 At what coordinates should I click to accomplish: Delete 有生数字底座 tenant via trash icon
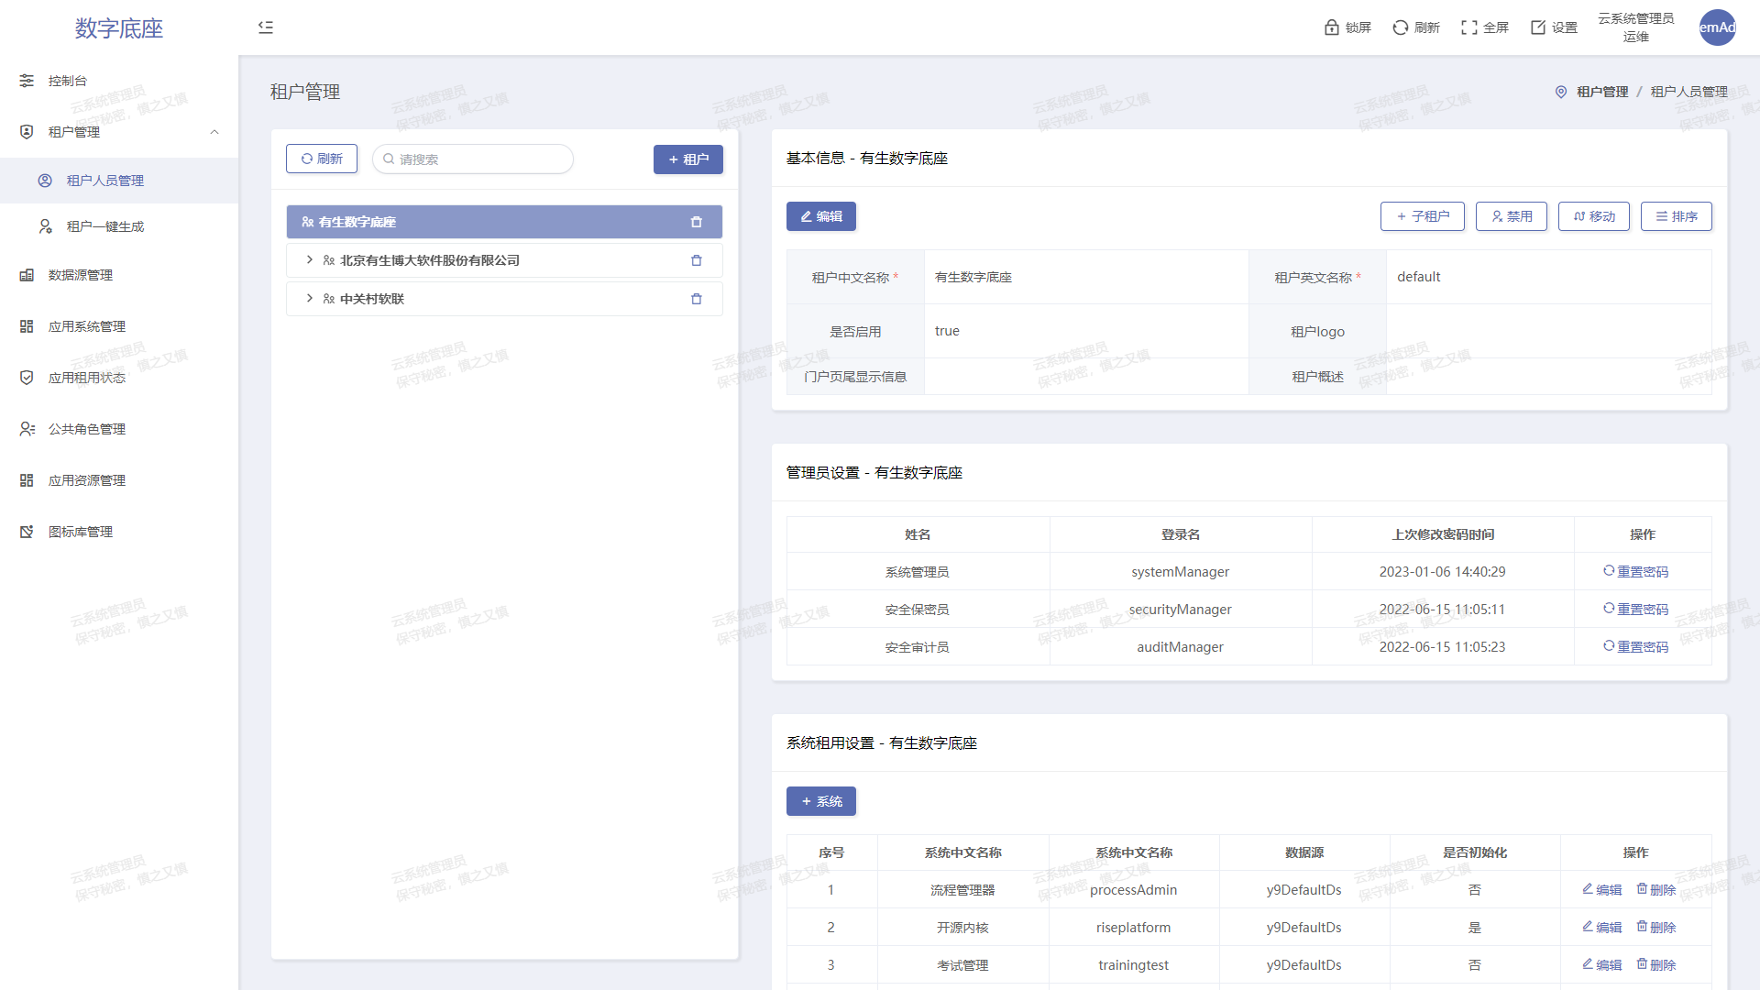pyautogui.click(x=696, y=222)
